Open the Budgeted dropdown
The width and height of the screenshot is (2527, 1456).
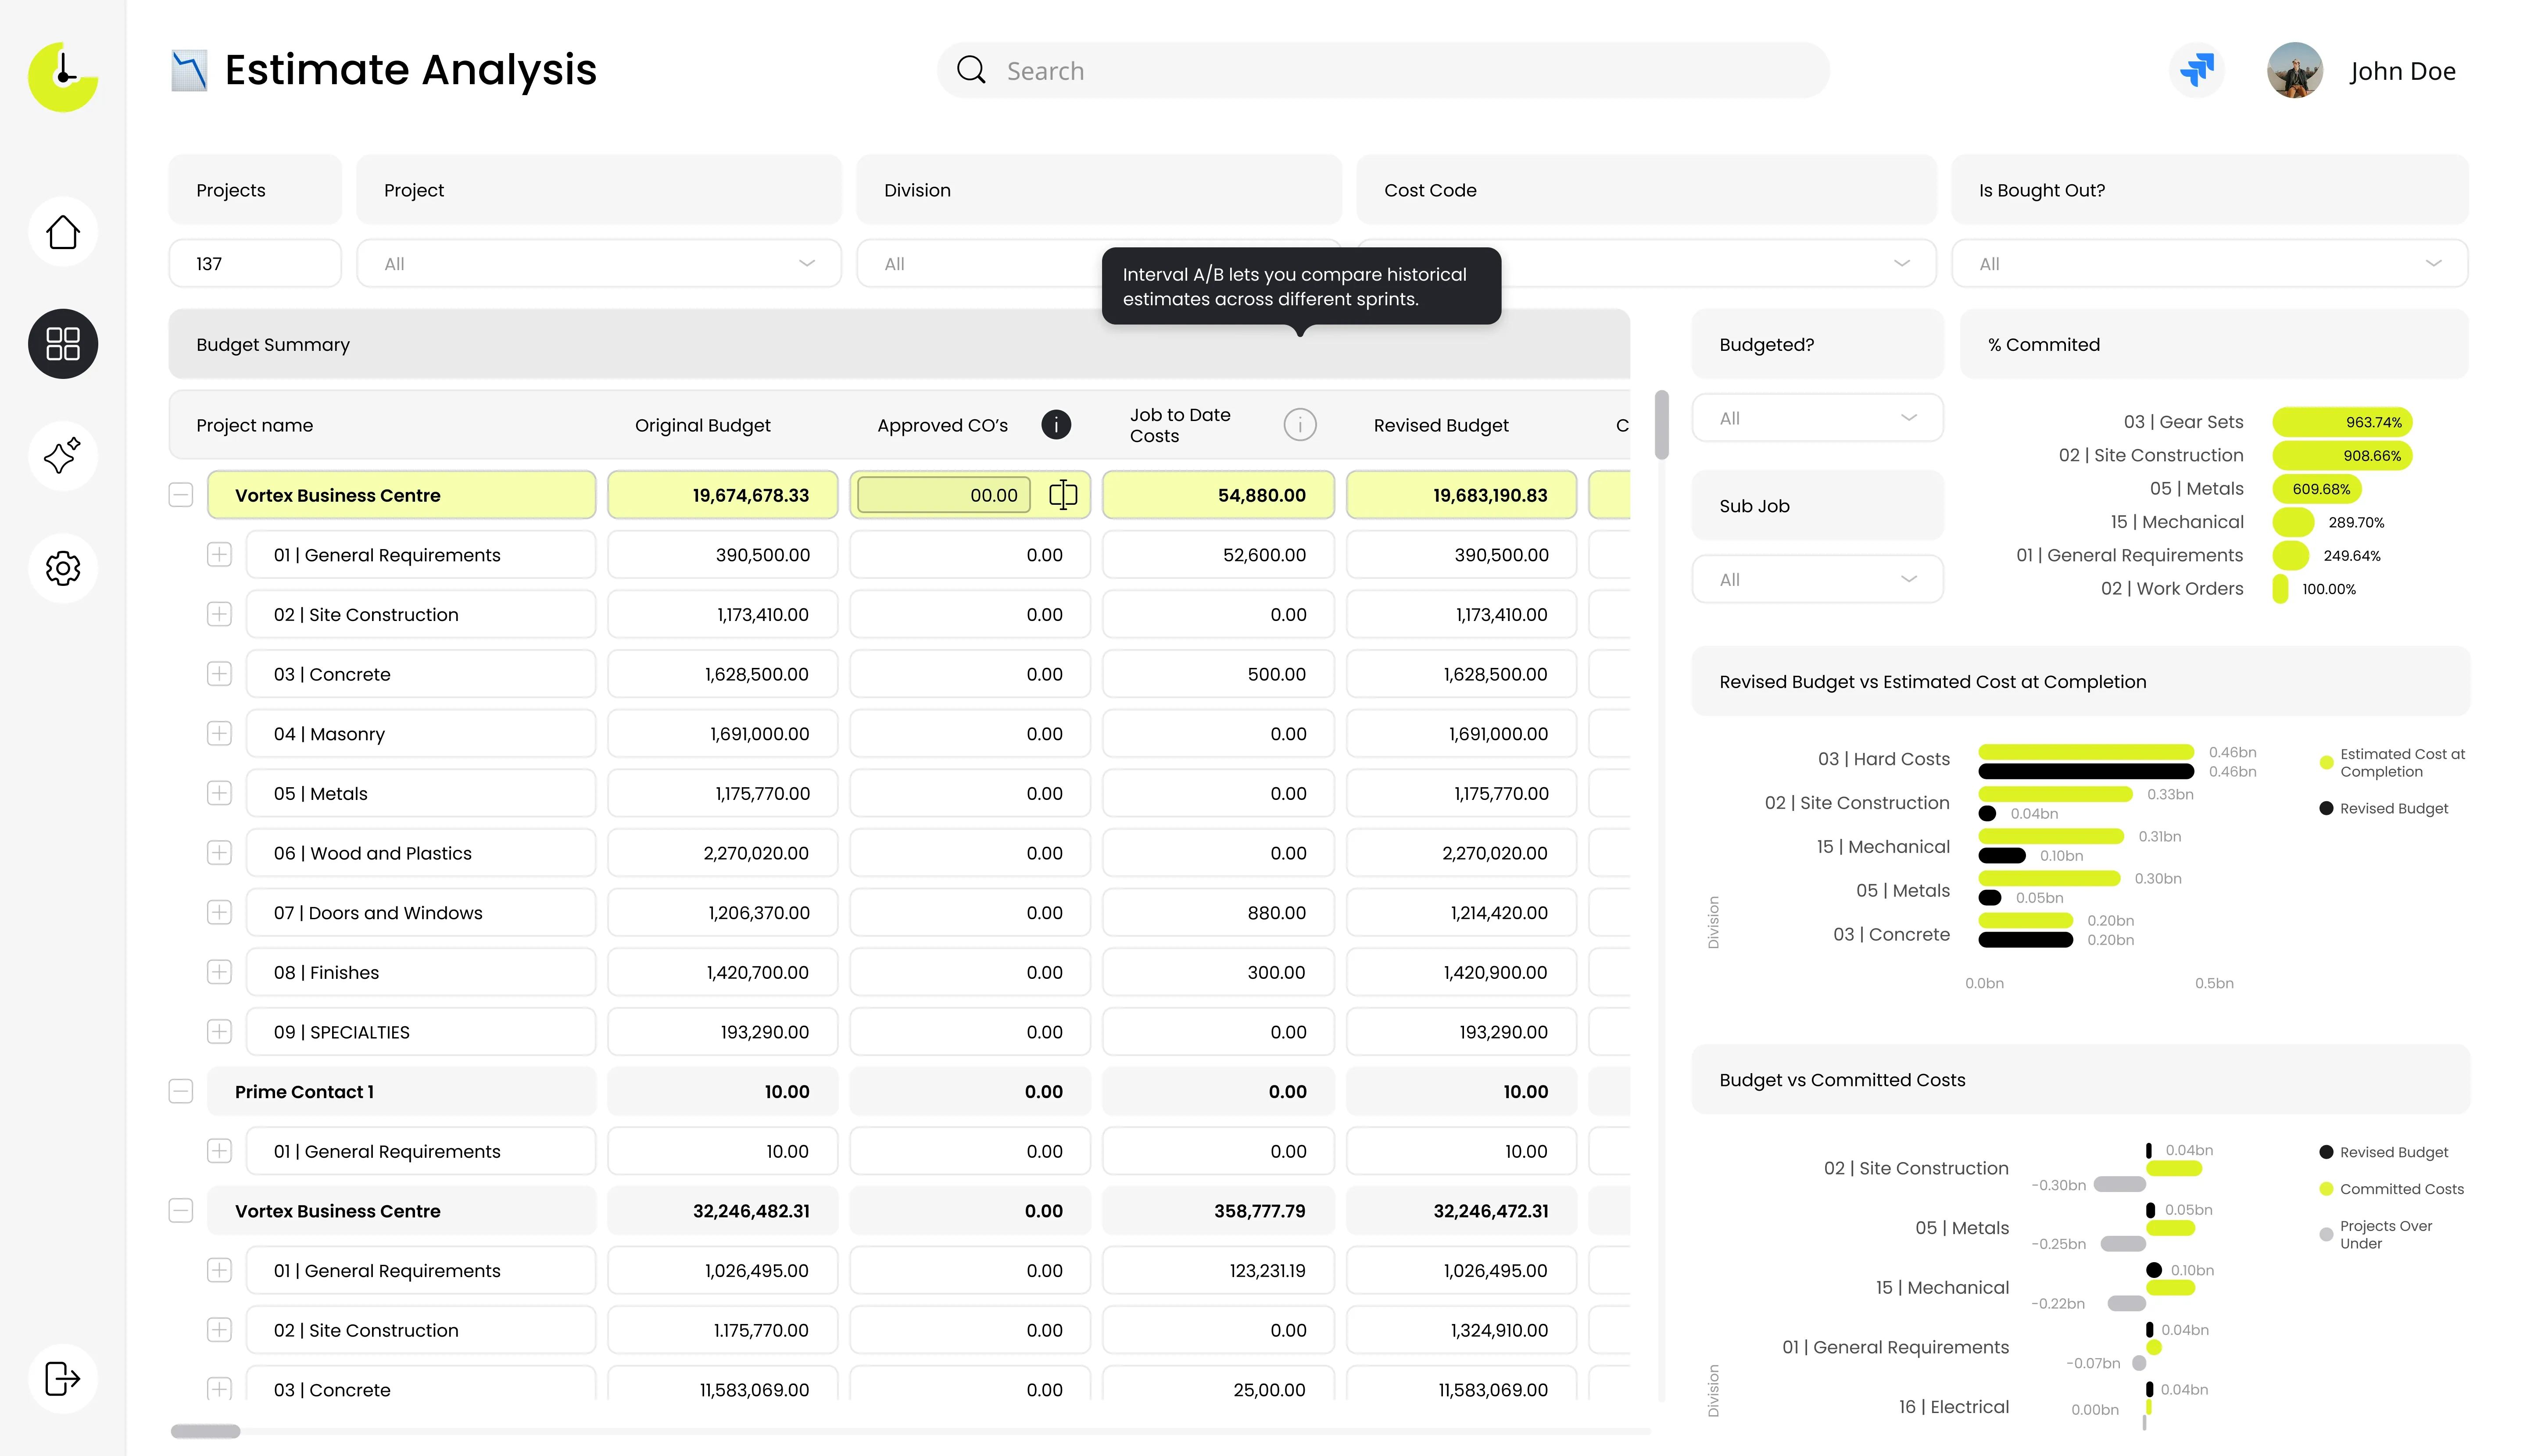(1817, 418)
